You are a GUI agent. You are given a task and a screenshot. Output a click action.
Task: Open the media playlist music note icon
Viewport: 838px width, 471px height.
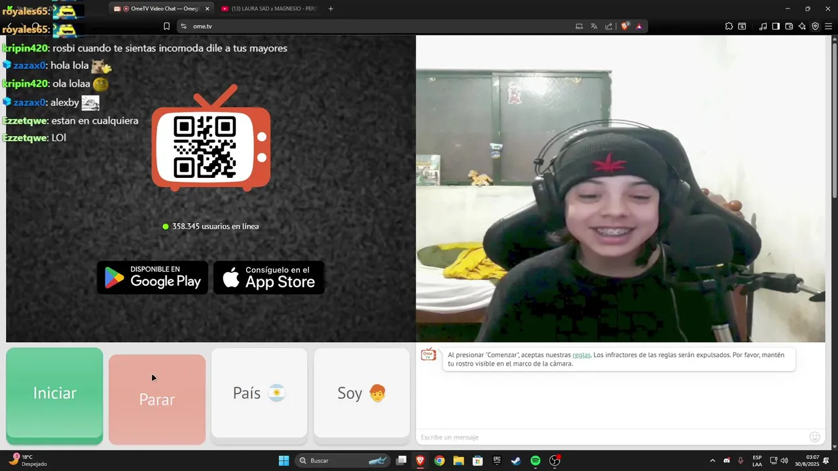(763, 26)
